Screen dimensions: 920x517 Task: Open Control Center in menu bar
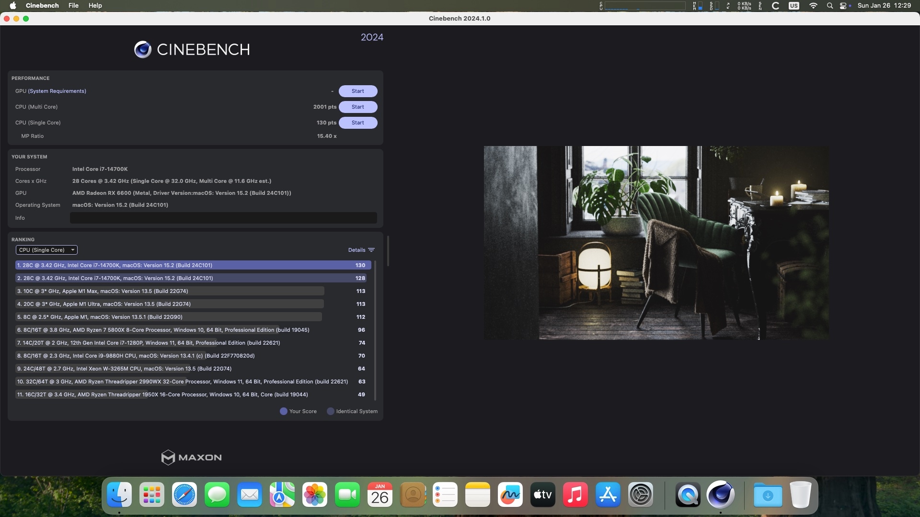pyautogui.click(x=843, y=6)
